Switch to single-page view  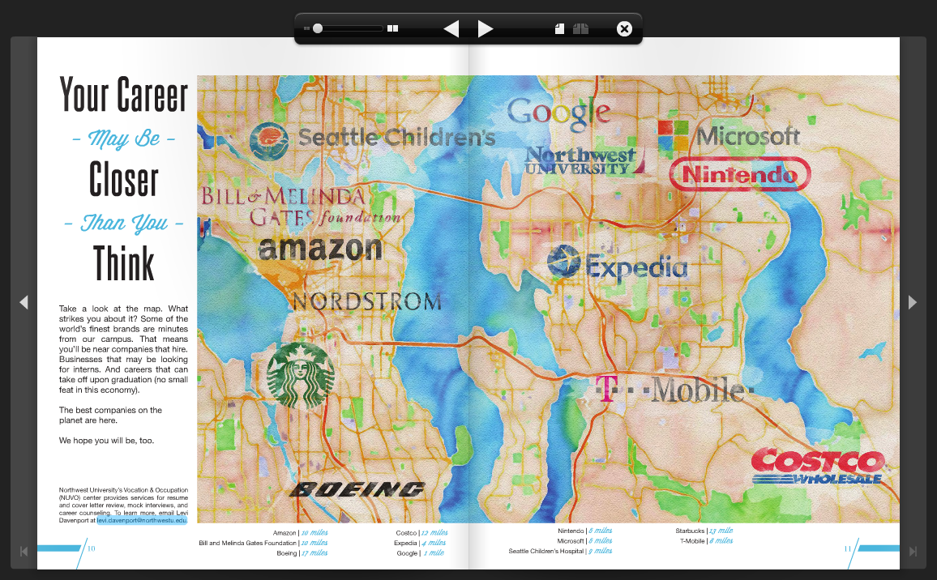(x=558, y=28)
